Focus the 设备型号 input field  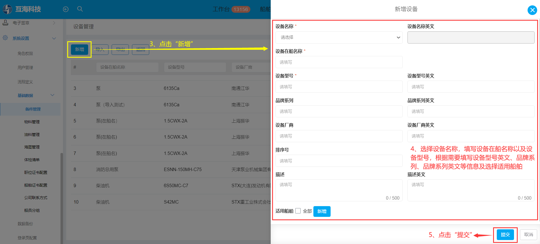point(339,87)
